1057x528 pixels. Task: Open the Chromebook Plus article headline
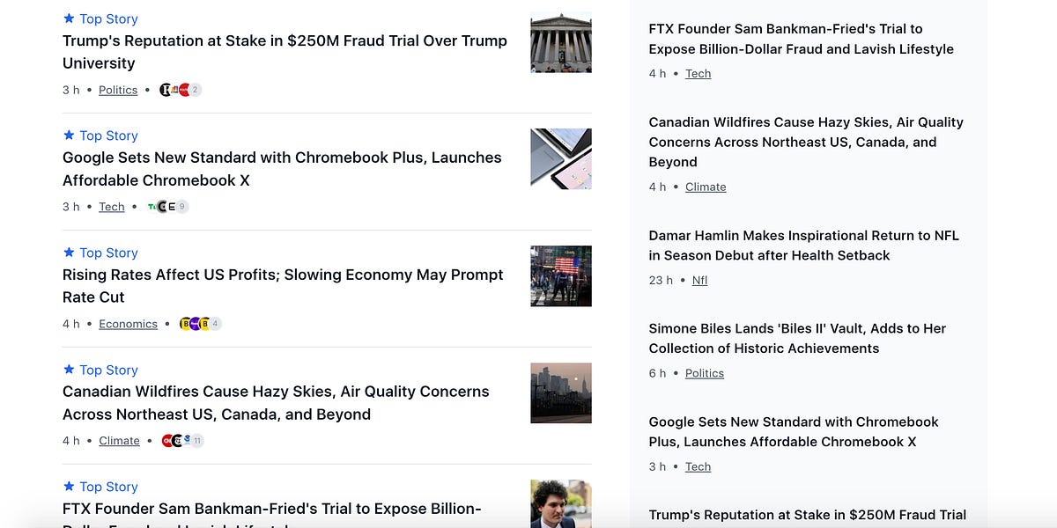tap(281, 168)
